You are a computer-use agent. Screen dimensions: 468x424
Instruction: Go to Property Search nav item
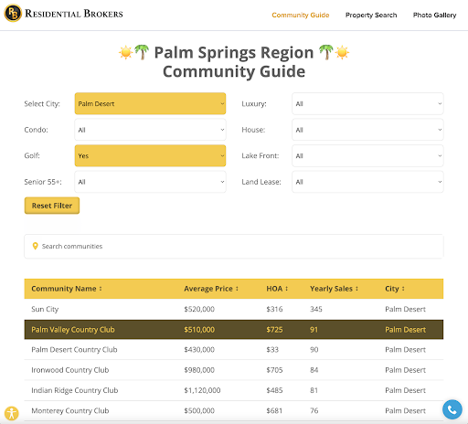pos(371,15)
